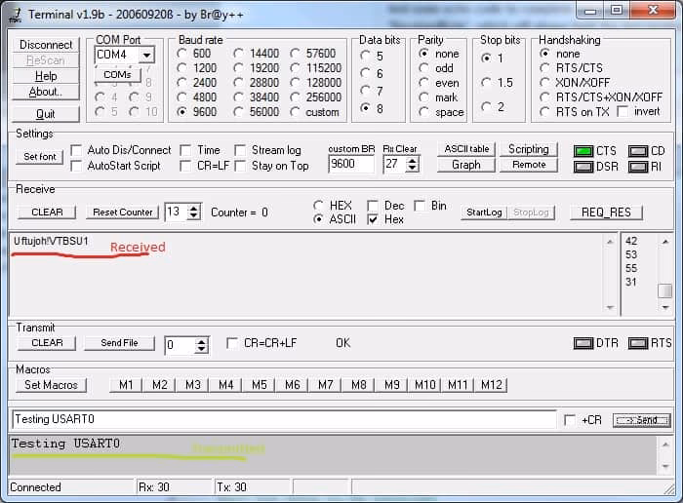Open the COM Port dropdown

146,56
